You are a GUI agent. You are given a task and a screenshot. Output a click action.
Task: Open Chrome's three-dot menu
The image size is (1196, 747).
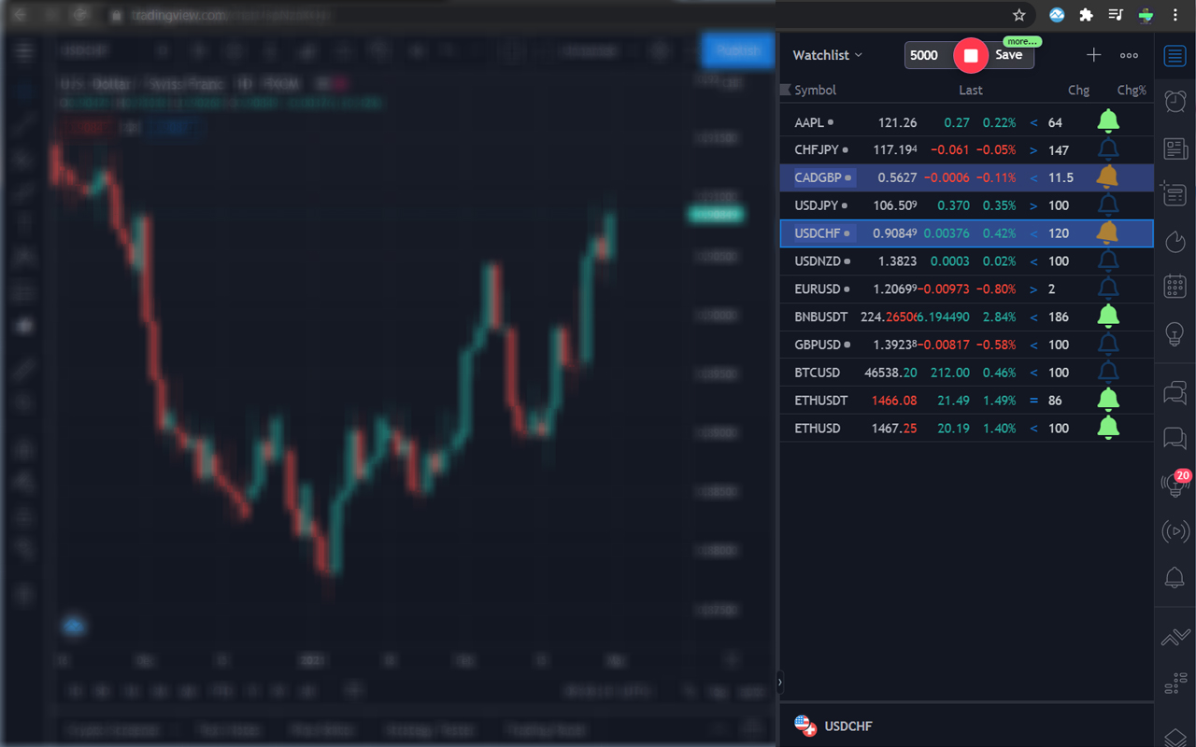(1175, 15)
